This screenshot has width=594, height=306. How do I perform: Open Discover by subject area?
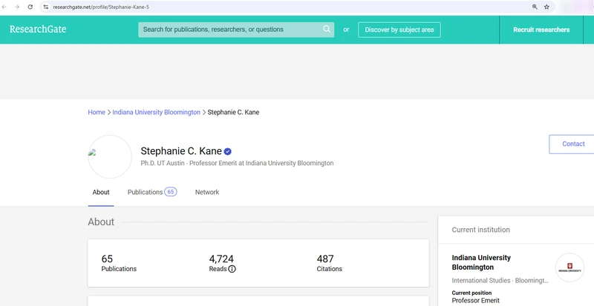[x=399, y=30]
